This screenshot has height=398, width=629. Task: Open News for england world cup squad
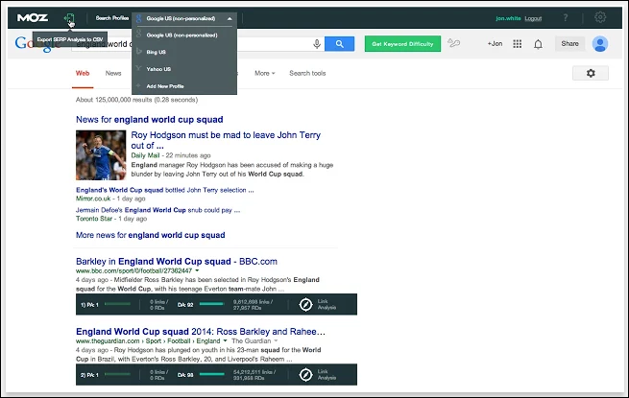click(149, 120)
